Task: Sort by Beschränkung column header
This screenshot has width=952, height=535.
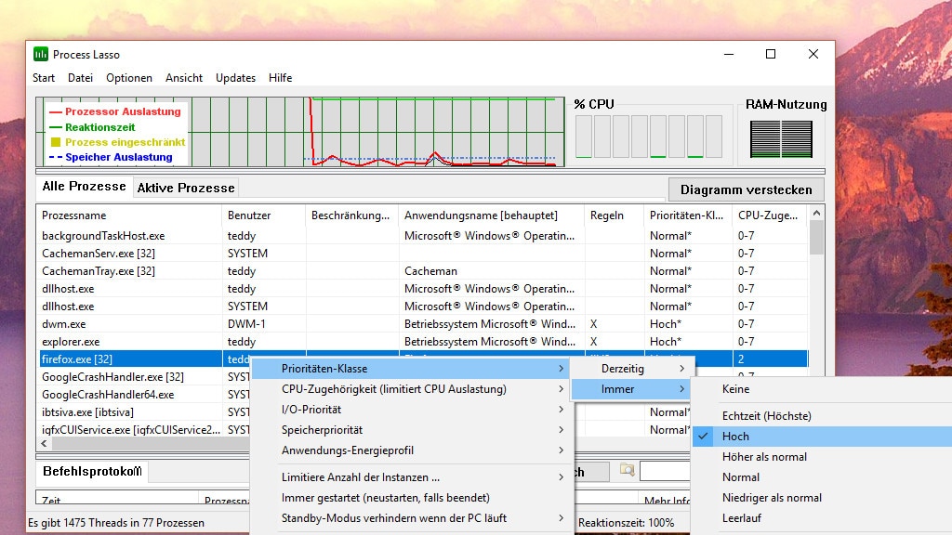Action: coord(352,215)
